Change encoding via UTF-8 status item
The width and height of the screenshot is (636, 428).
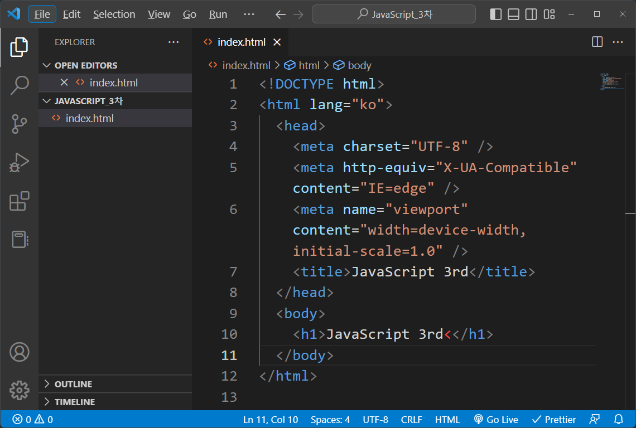[x=375, y=420]
